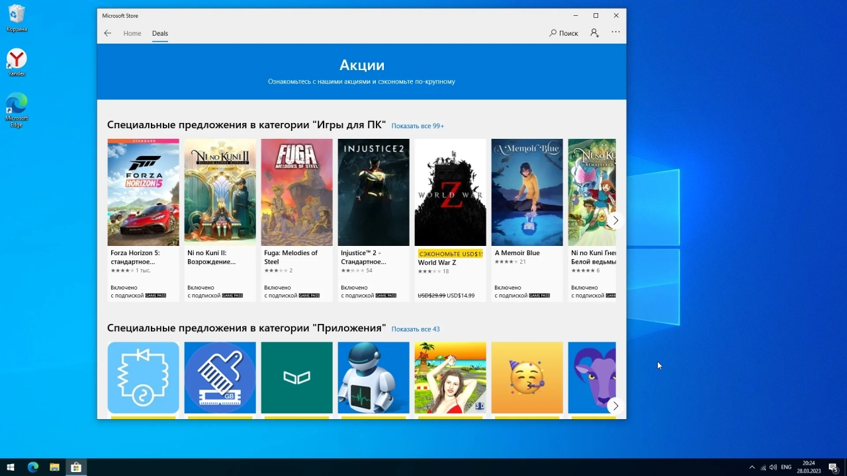Image resolution: width=847 pixels, height=476 pixels.
Task: Open A Memoir Blue cover
Action: tap(527, 192)
